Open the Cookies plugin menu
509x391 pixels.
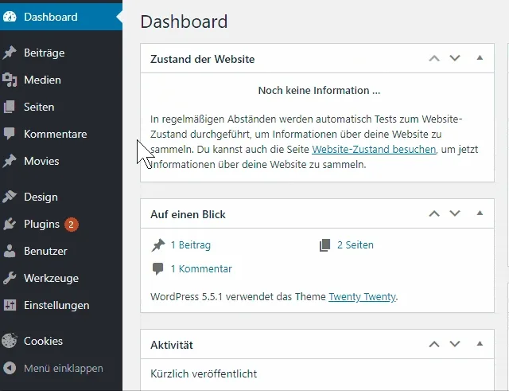(61, 341)
